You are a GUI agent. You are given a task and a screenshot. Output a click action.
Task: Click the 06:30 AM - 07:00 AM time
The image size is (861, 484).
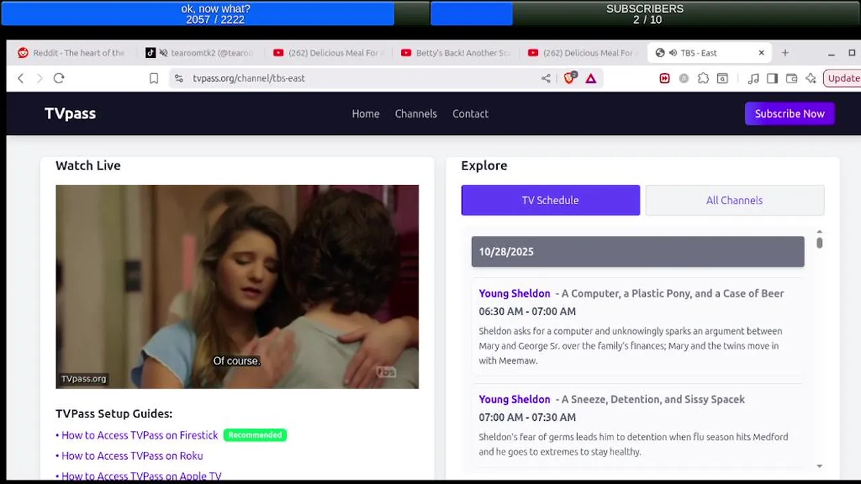(x=527, y=311)
